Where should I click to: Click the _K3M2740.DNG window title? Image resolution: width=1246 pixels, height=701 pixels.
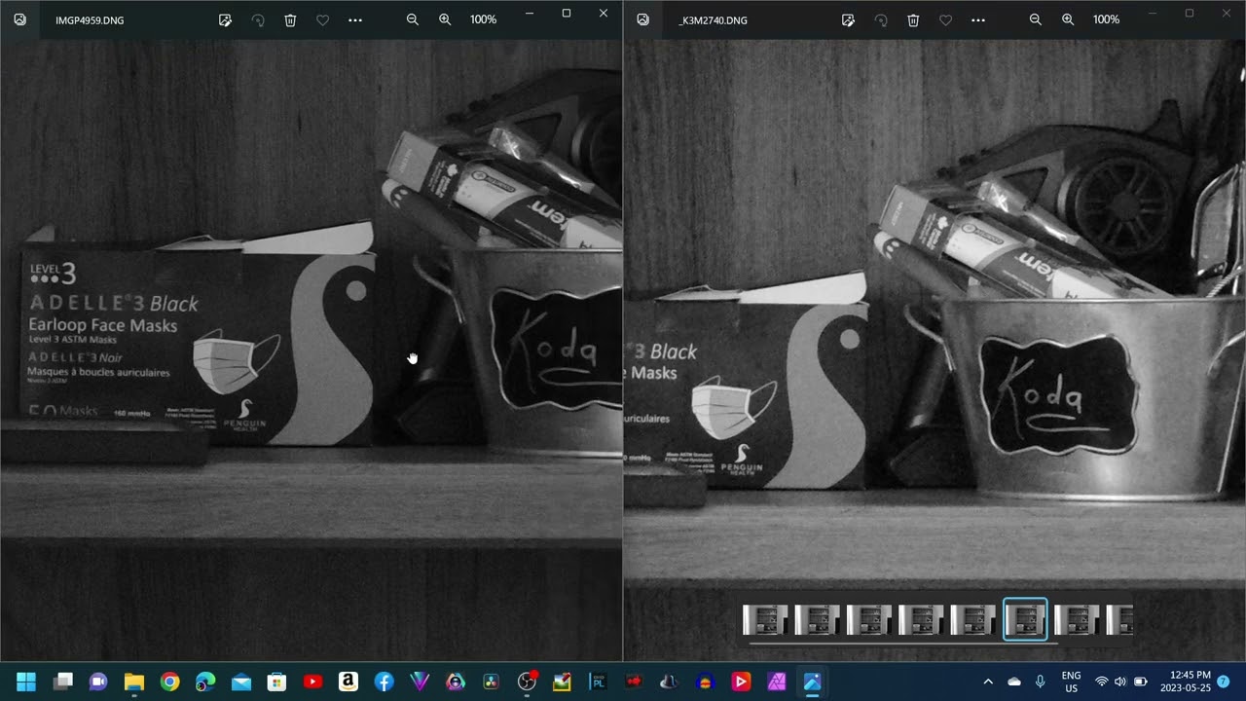tap(713, 20)
